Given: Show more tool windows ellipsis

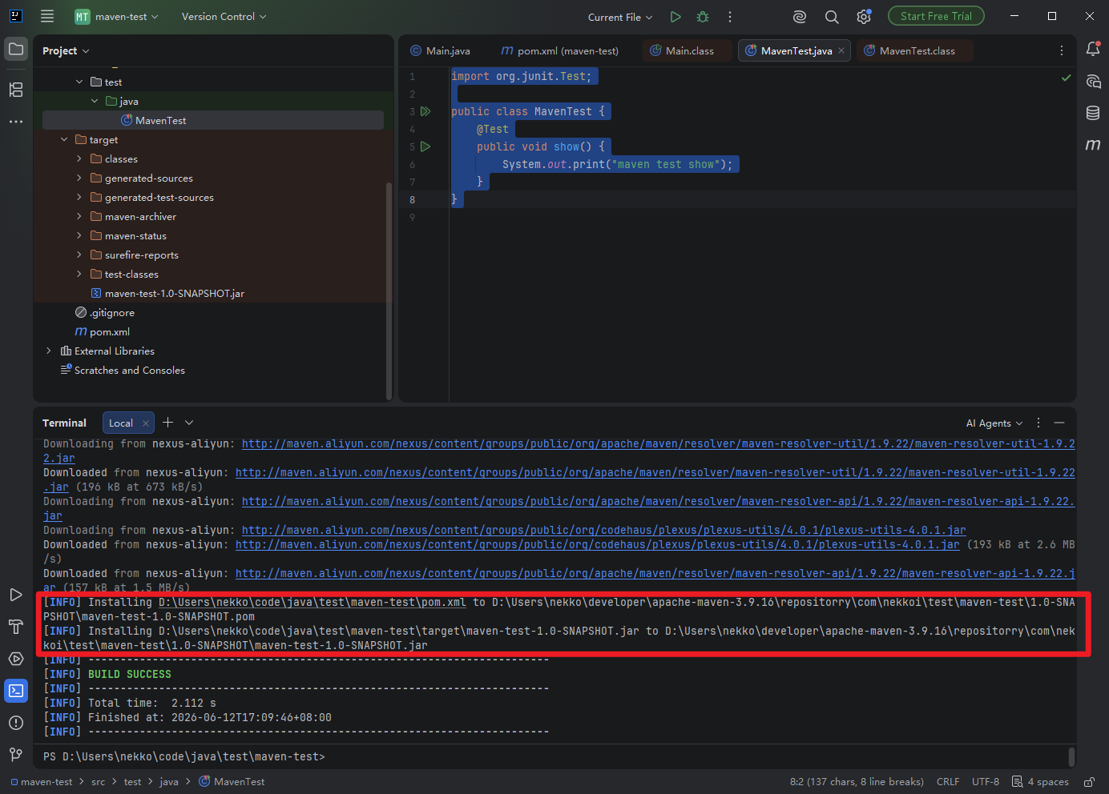Looking at the screenshot, I should (x=16, y=122).
